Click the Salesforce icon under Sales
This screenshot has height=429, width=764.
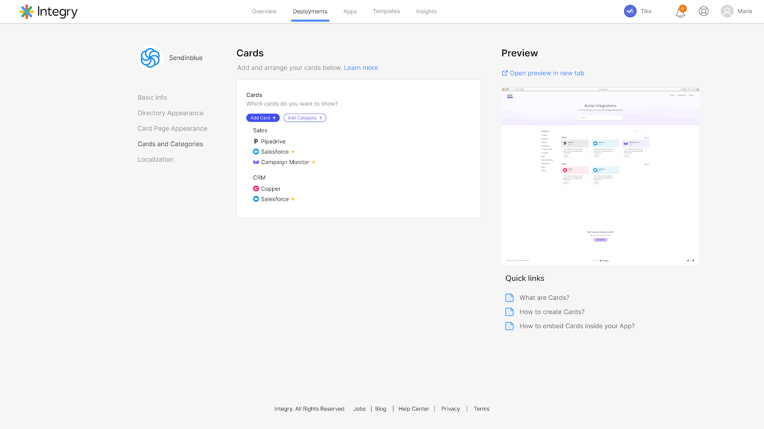pyautogui.click(x=256, y=152)
